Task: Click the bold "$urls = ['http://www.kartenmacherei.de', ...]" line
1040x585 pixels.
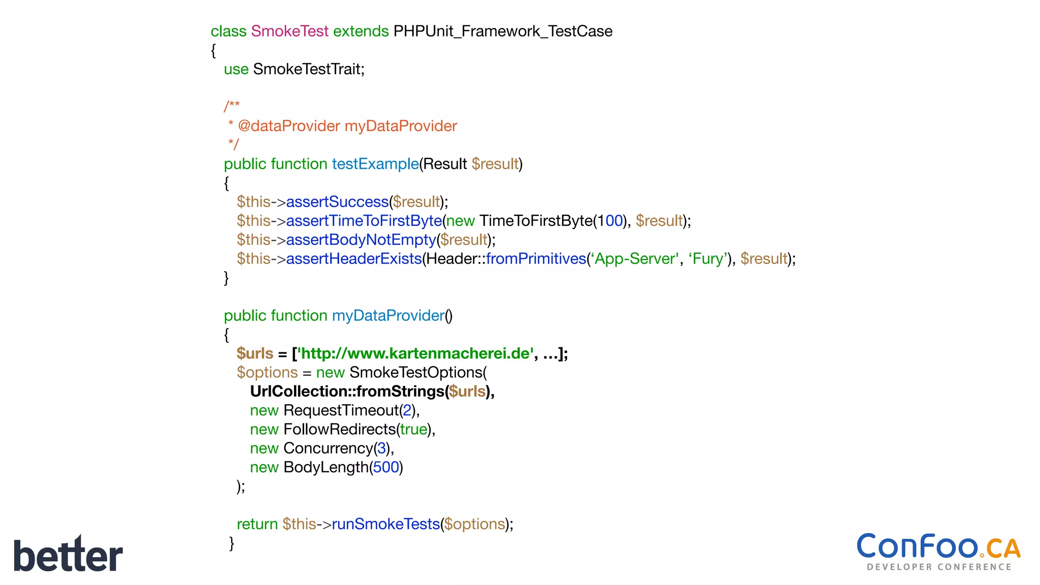Action: 402,353
